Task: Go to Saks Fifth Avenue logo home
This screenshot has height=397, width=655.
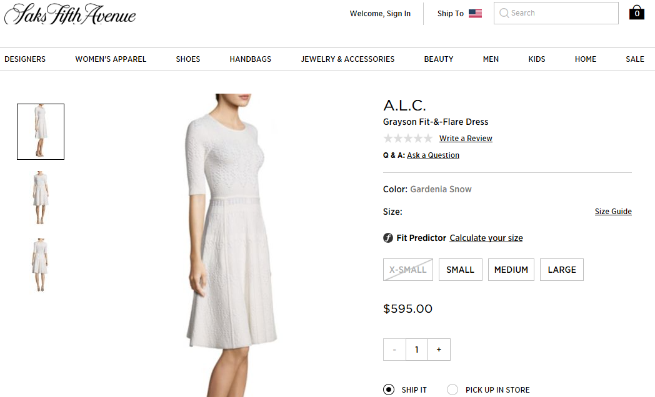Action: [x=70, y=14]
